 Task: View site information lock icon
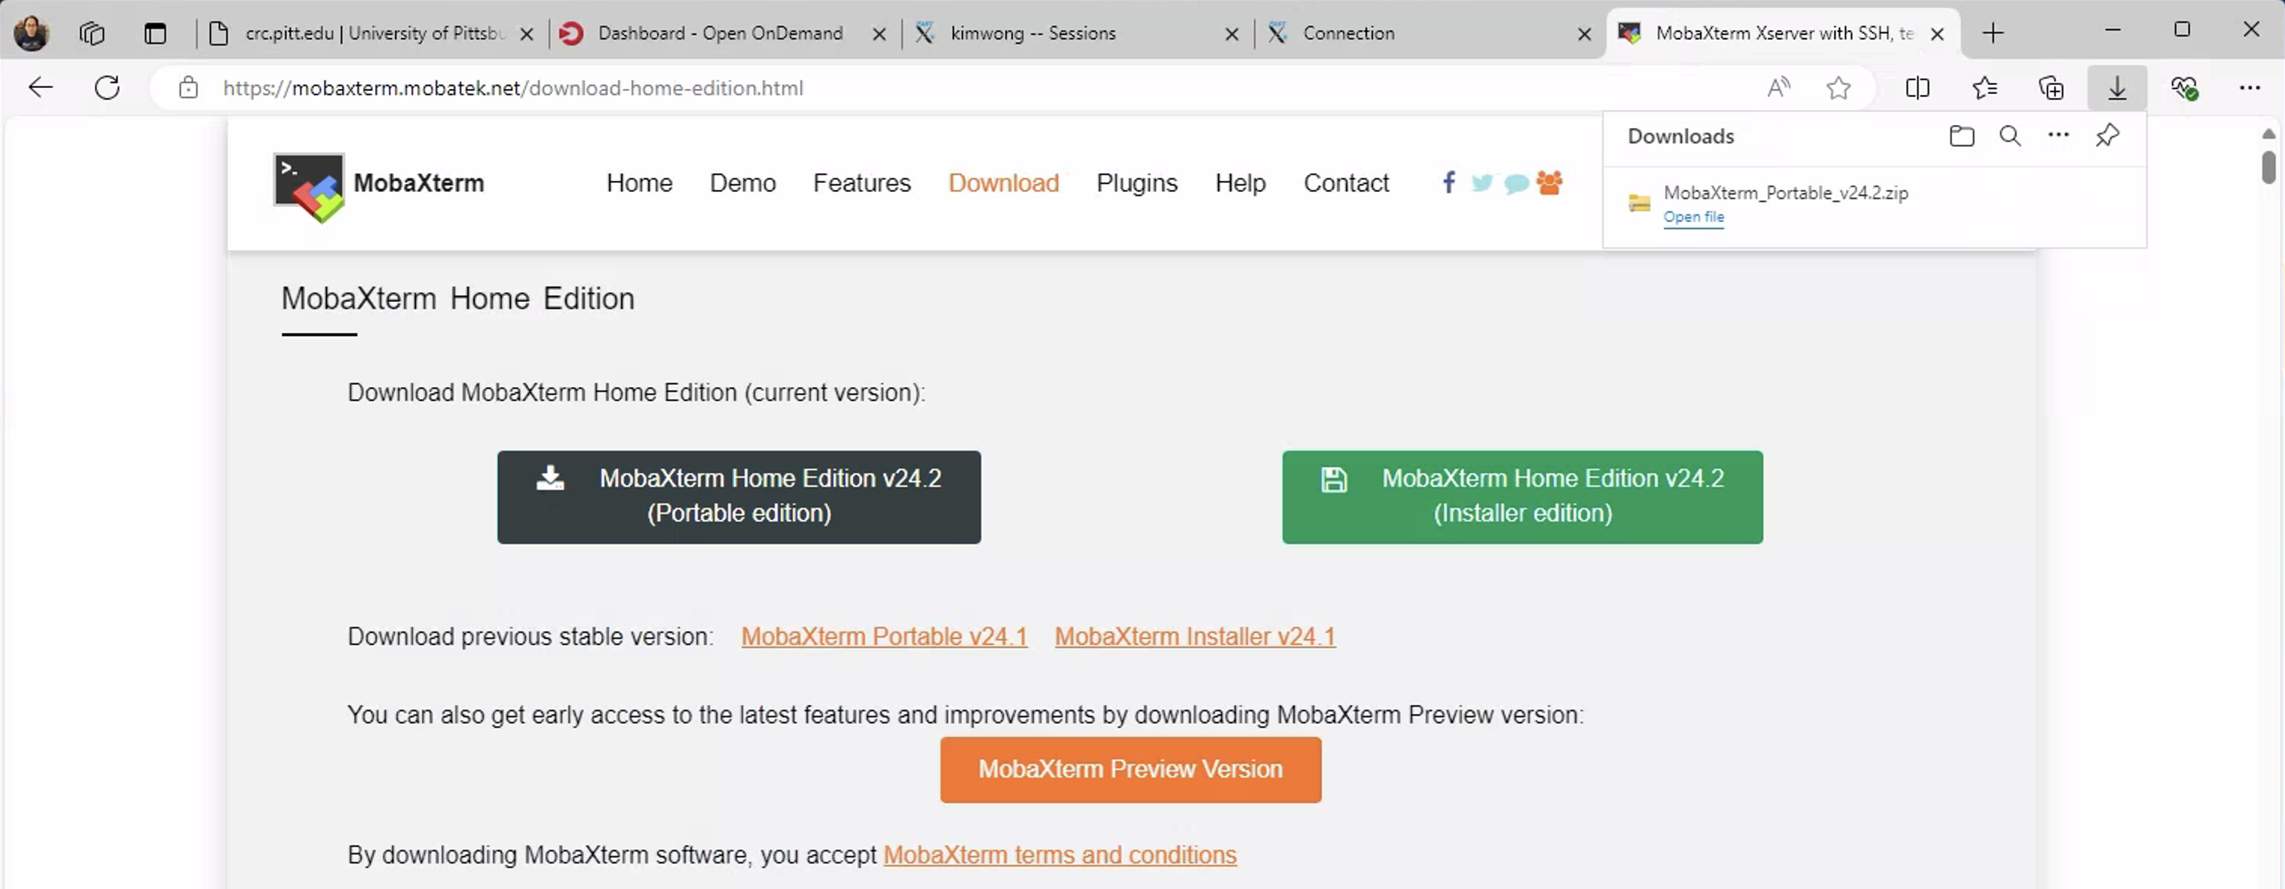point(188,87)
